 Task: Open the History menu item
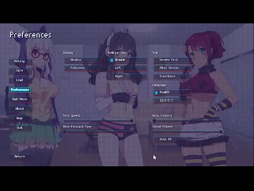tap(20, 62)
